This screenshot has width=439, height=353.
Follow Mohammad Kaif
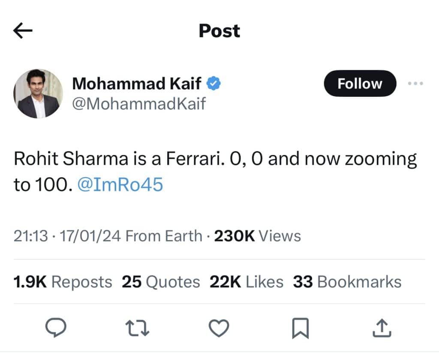click(x=360, y=84)
